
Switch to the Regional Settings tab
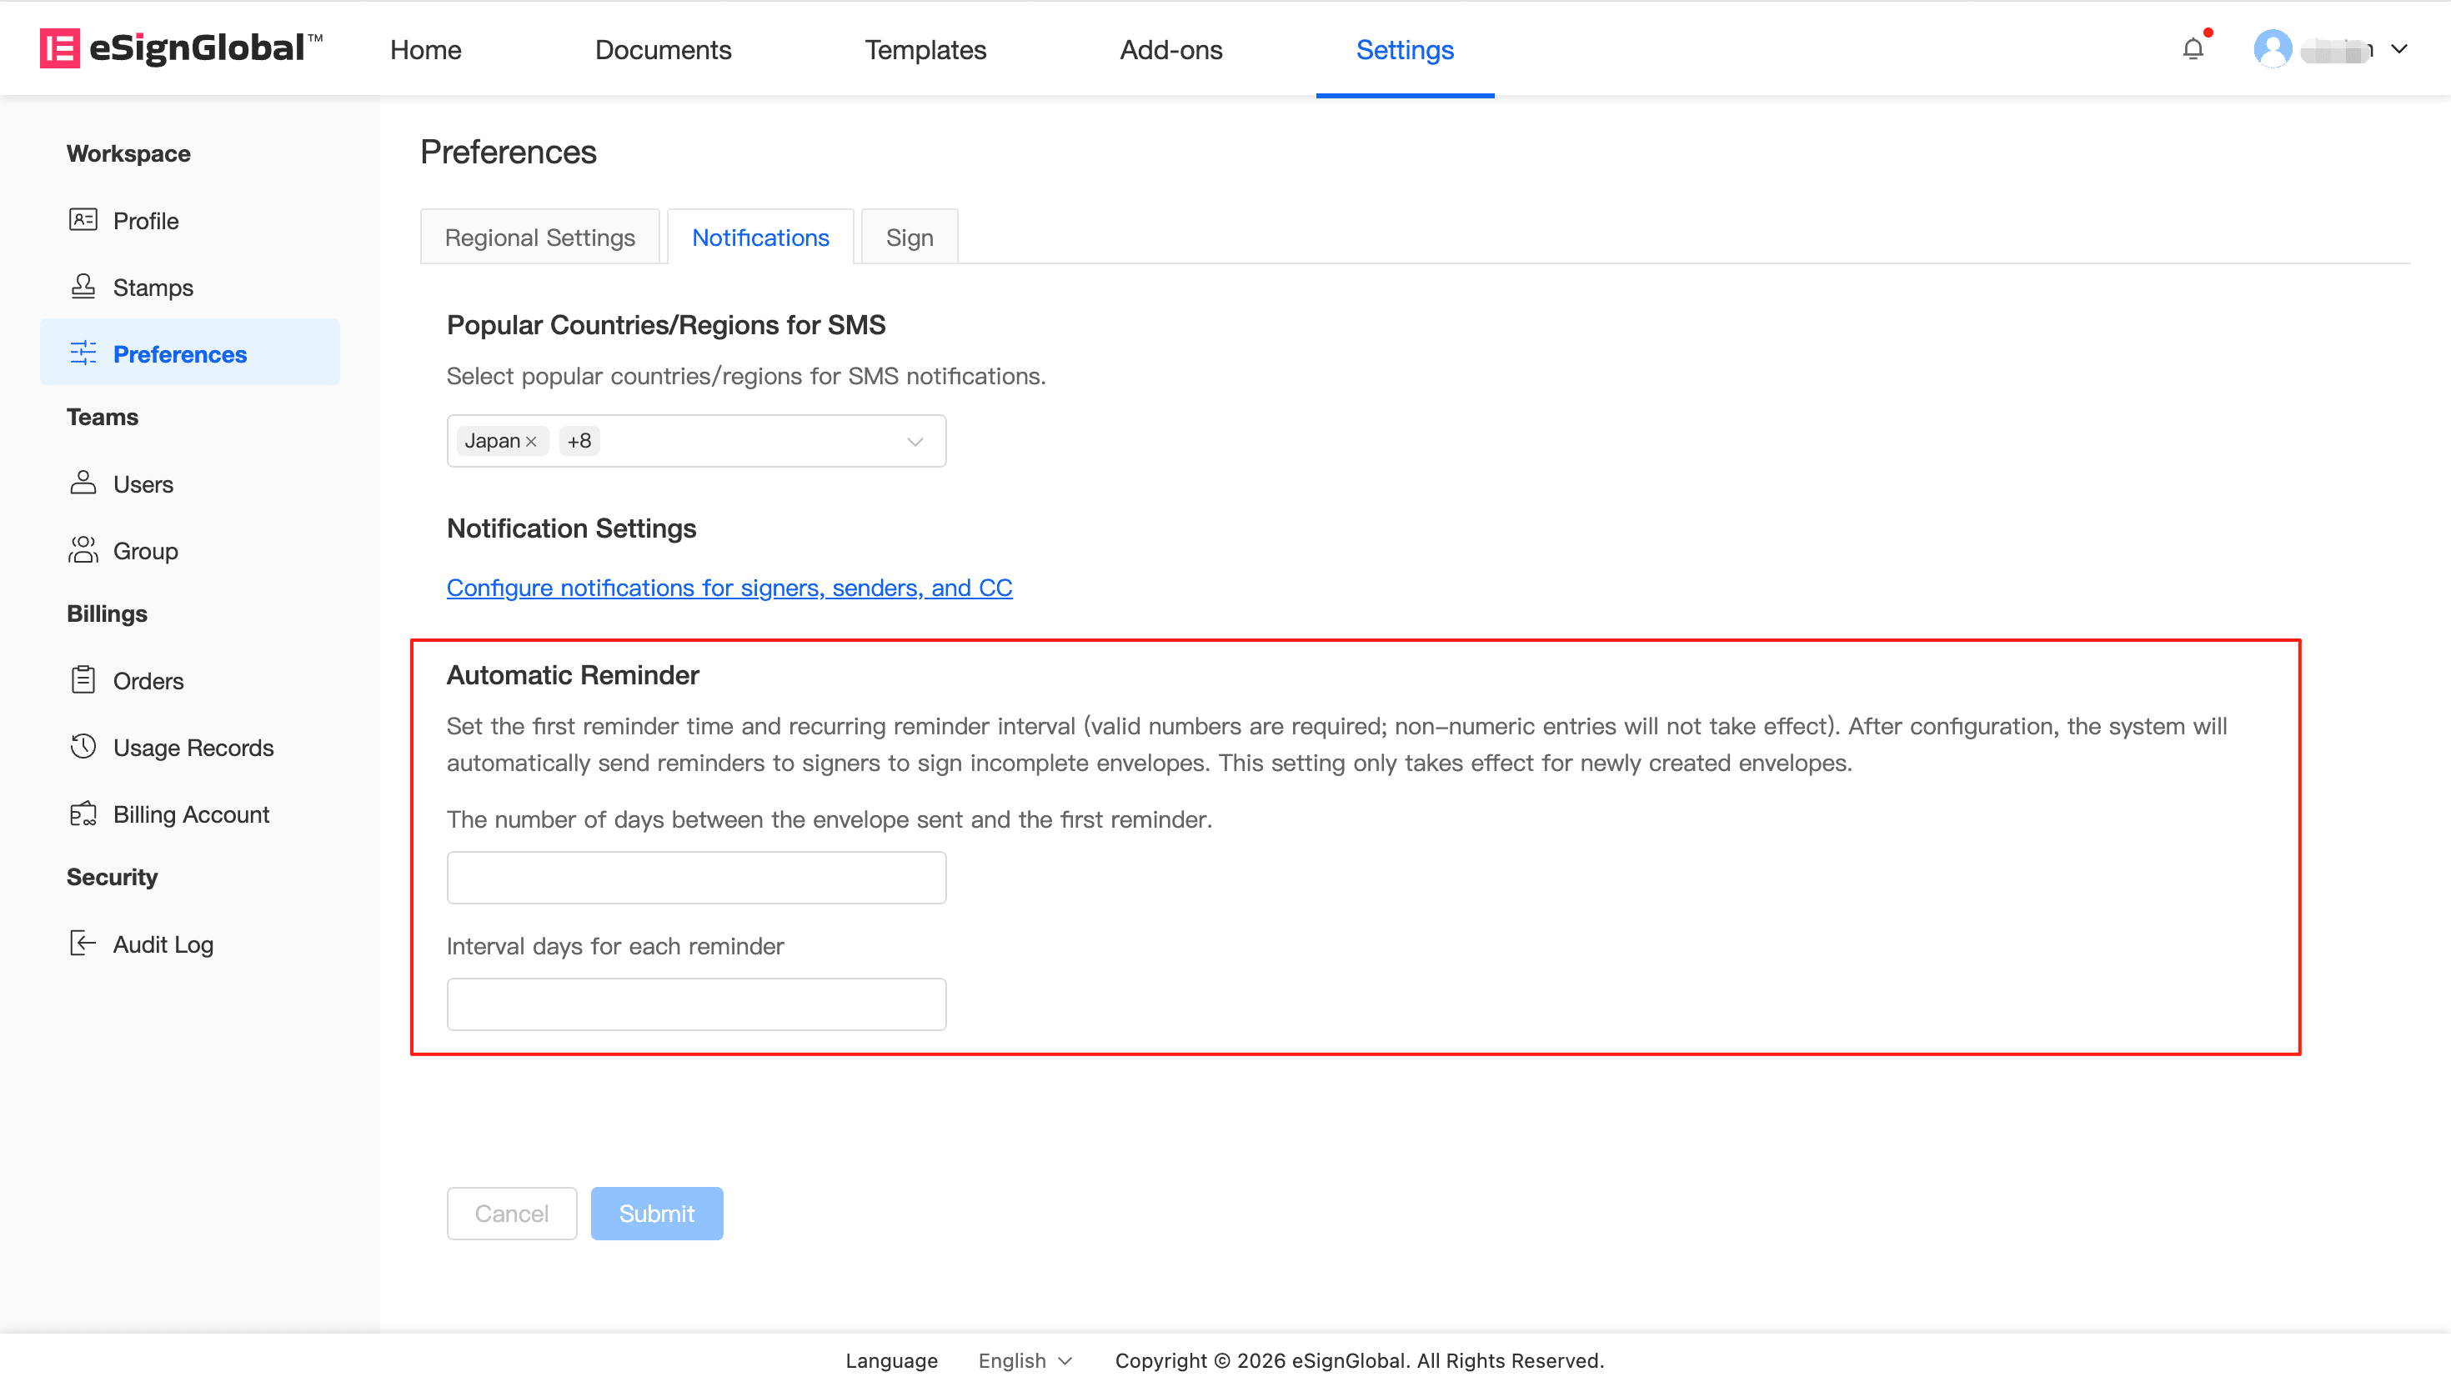pyautogui.click(x=539, y=238)
